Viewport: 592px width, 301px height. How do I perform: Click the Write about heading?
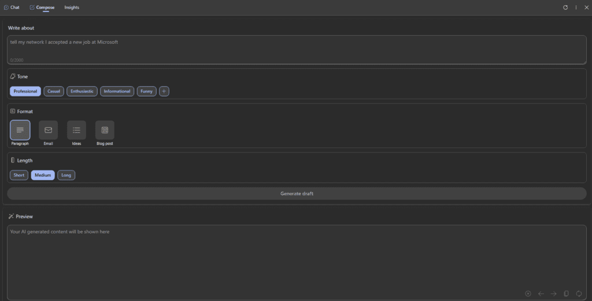pyautogui.click(x=21, y=28)
